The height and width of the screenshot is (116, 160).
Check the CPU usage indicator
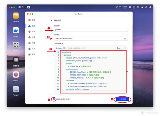[x=117, y=7]
